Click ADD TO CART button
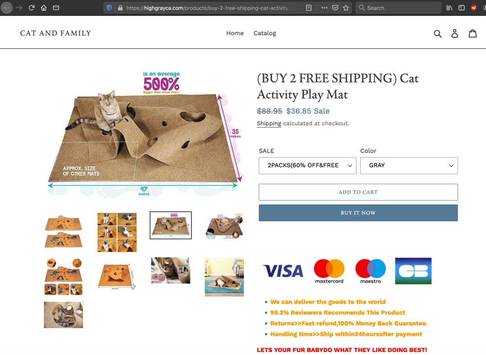 point(358,192)
